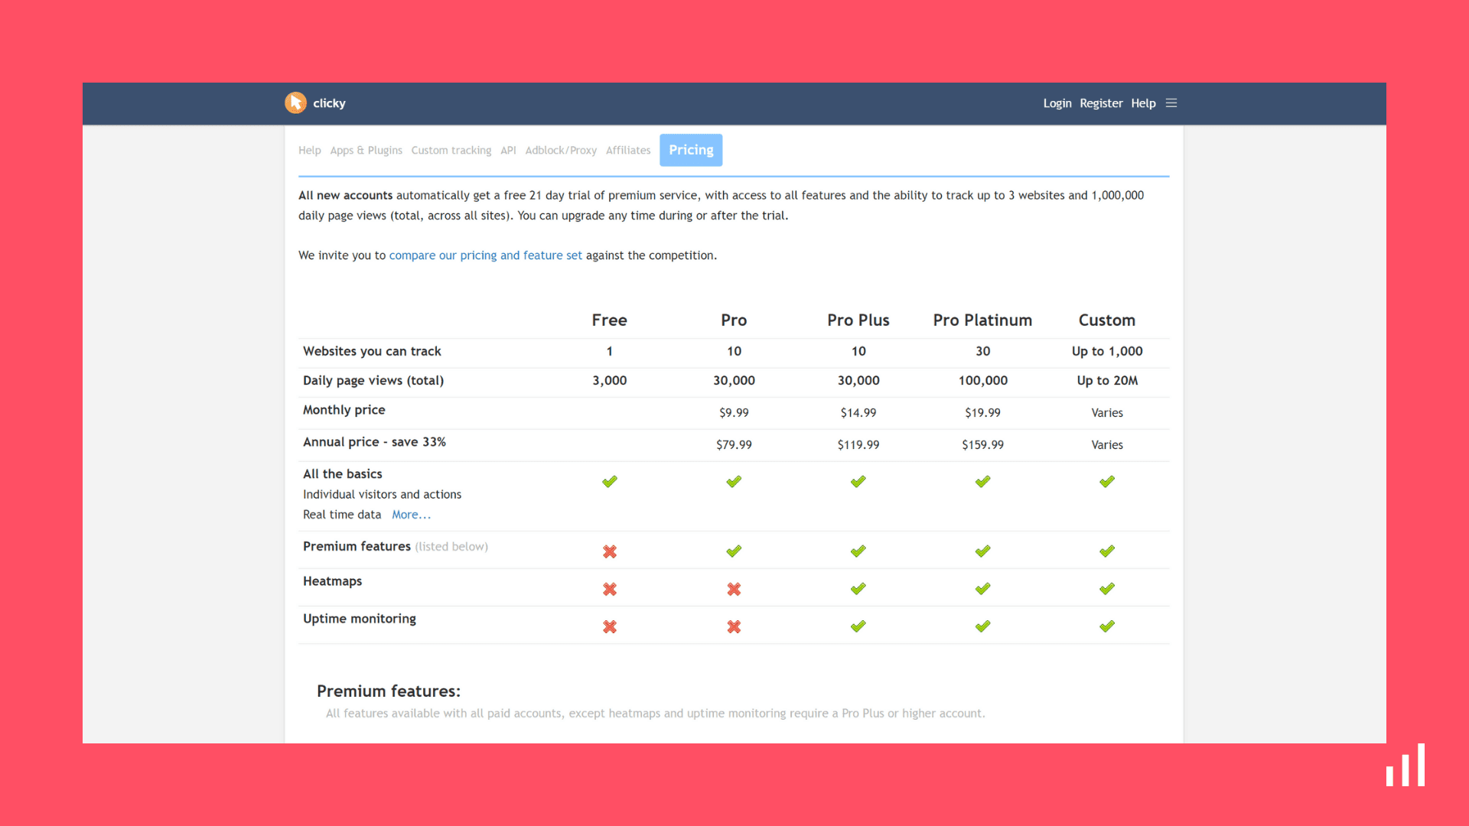Click the Pro Plus checkmark for All the basics
This screenshot has height=826, width=1469.
point(858,482)
